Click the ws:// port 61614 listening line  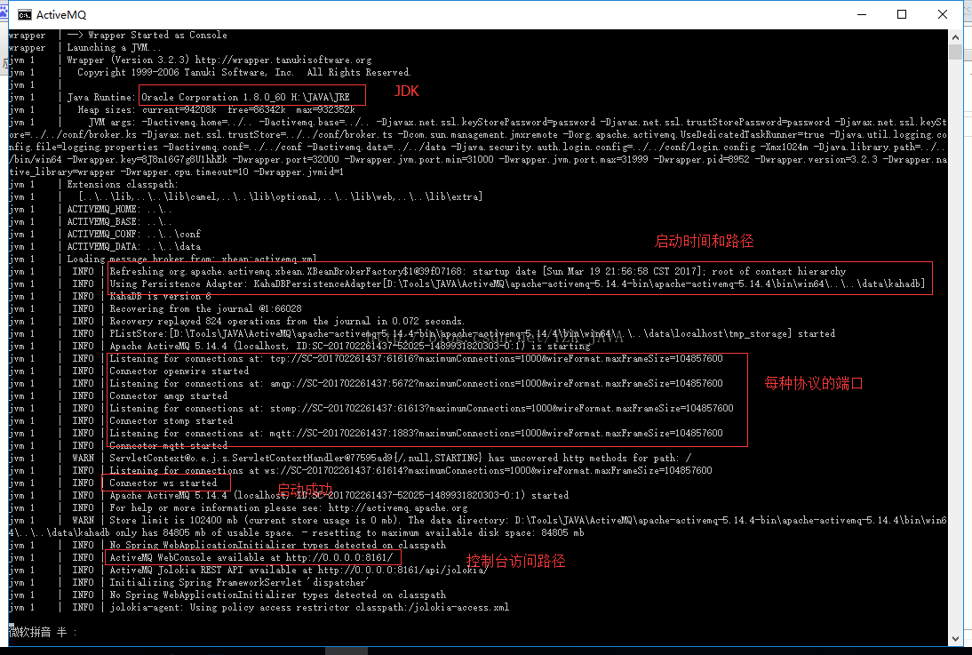tap(410, 470)
